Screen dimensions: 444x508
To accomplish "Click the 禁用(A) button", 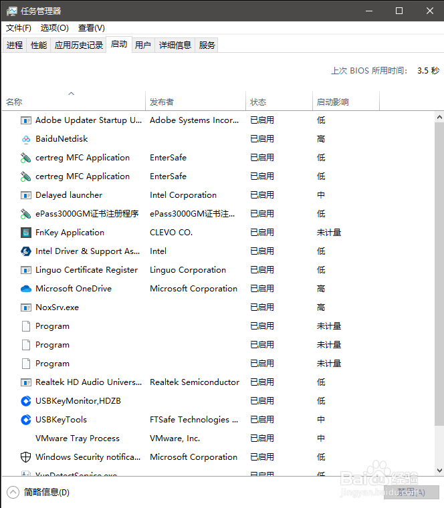I will click(x=411, y=493).
